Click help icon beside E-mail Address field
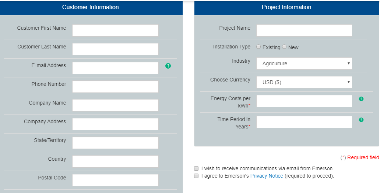The width and height of the screenshot is (380, 193). coord(168,66)
